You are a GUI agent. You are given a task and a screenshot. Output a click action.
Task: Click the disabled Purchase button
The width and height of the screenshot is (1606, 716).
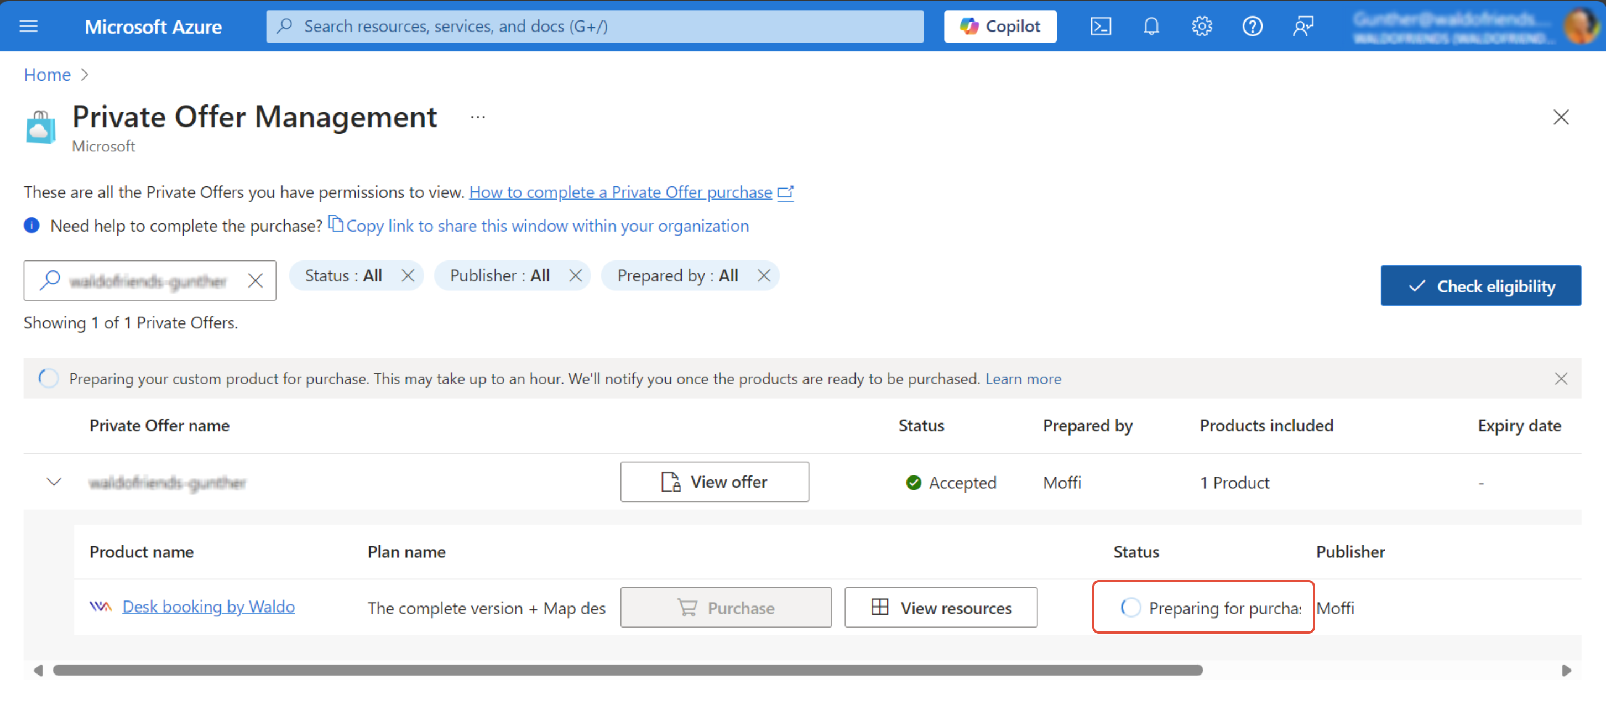point(726,607)
